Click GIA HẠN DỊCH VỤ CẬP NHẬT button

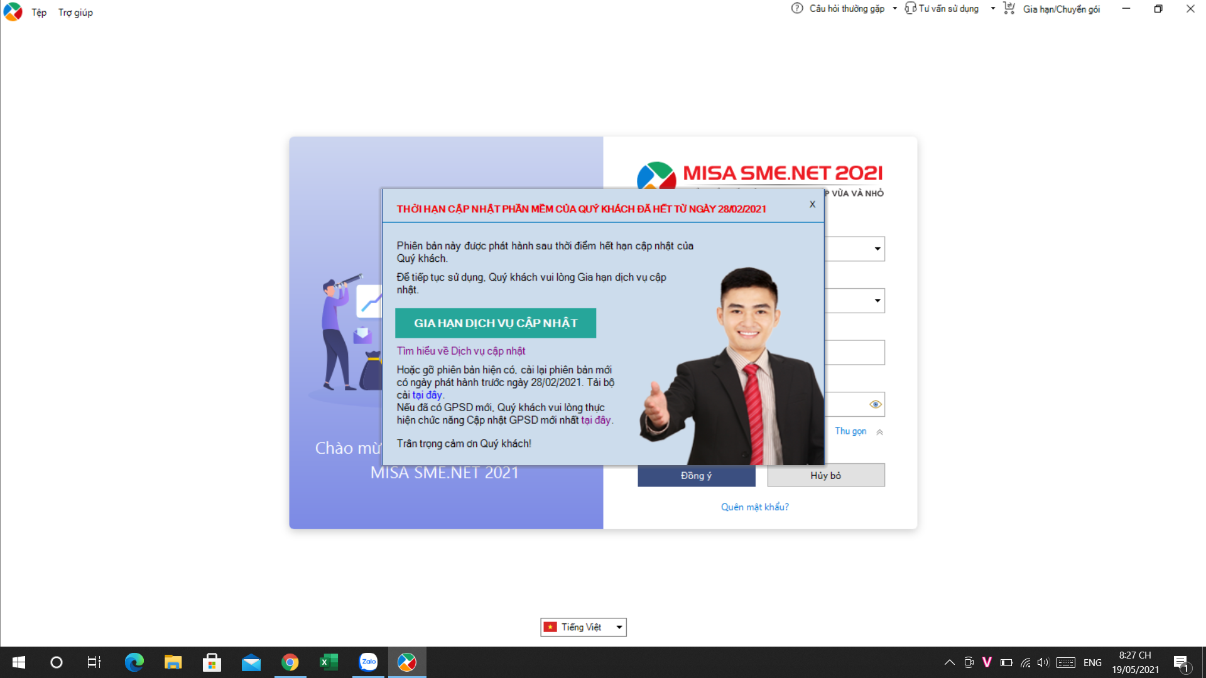pyautogui.click(x=496, y=323)
